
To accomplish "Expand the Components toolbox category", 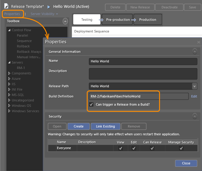I will point(9,73).
